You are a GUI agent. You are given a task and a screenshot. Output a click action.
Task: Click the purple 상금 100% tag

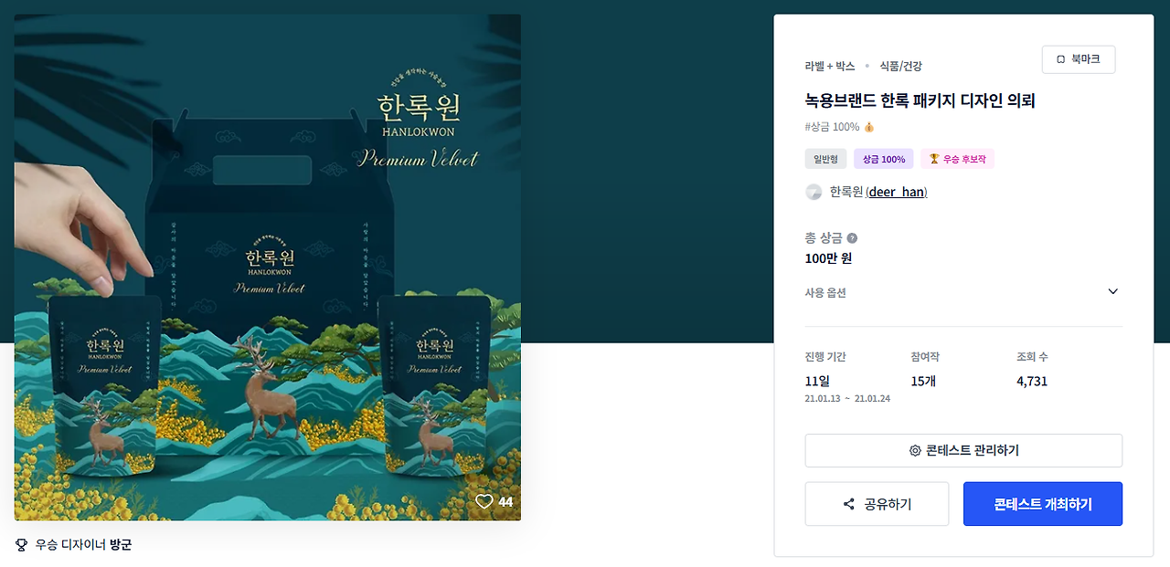[884, 159]
